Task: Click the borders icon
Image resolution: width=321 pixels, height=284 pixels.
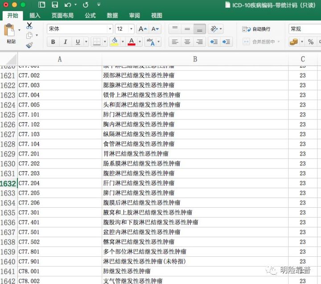Action: [x=97, y=42]
